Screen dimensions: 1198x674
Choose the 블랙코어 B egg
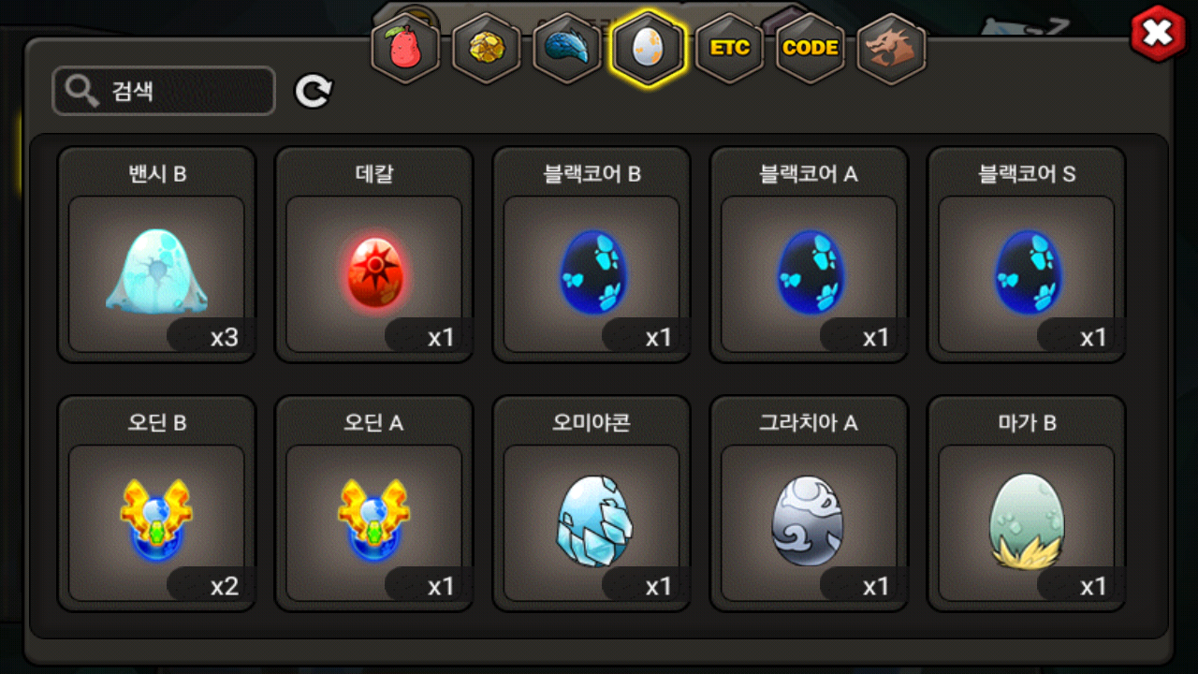(592, 255)
